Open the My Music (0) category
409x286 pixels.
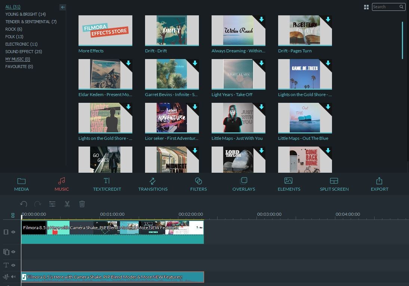18,59
